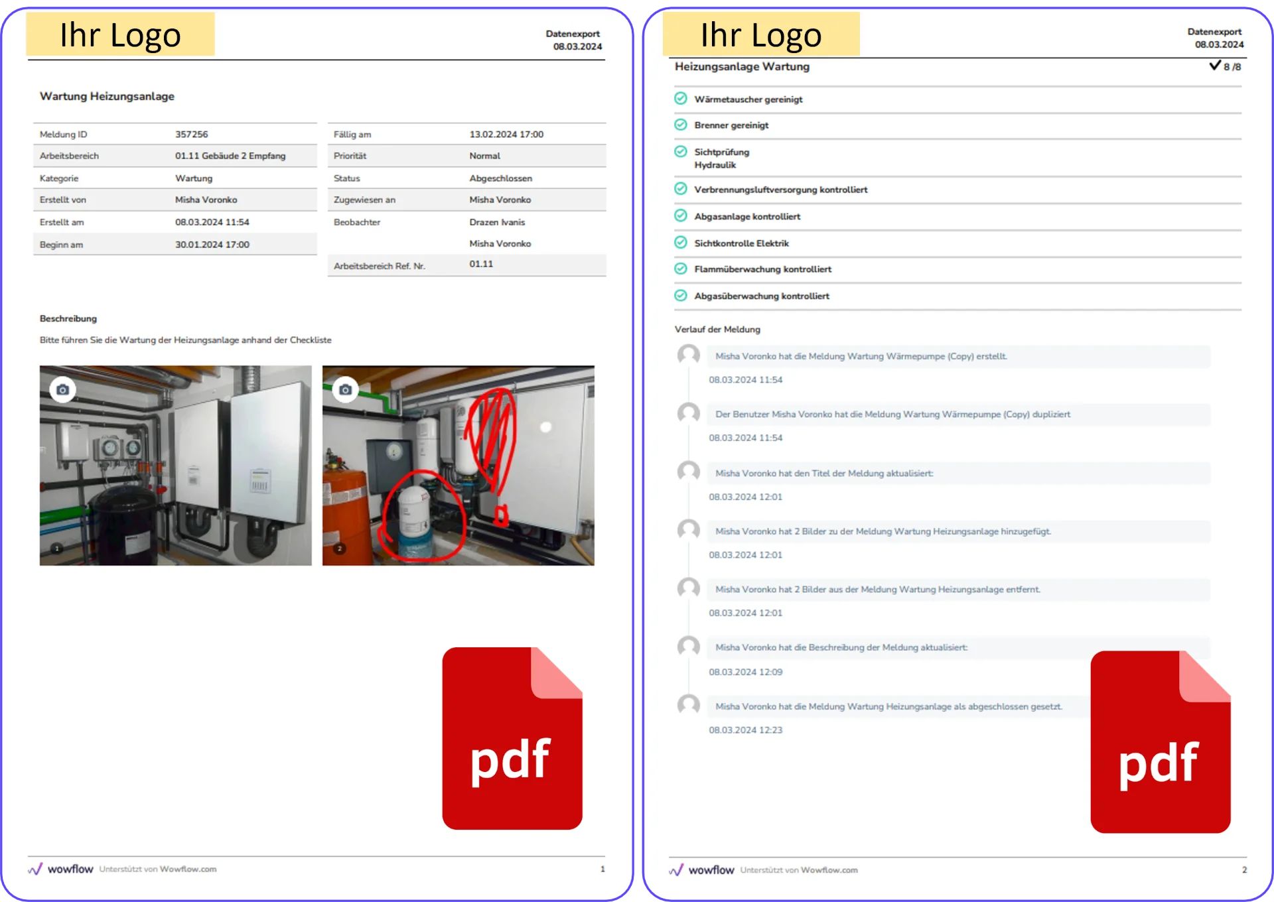The width and height of the screenshot is (1274, 902).
Task: Click the red pdf icon on page one
Action: point(512,738)
